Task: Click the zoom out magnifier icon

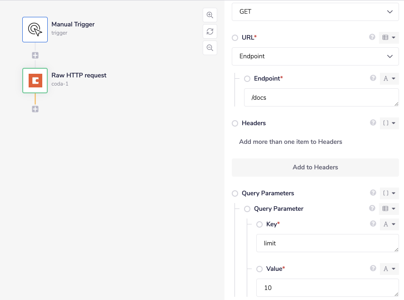Action: 209,48
